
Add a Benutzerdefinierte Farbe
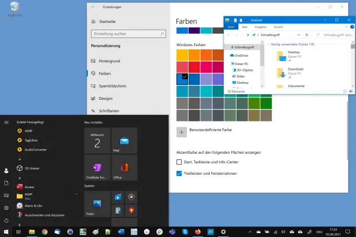click(182, 132)
